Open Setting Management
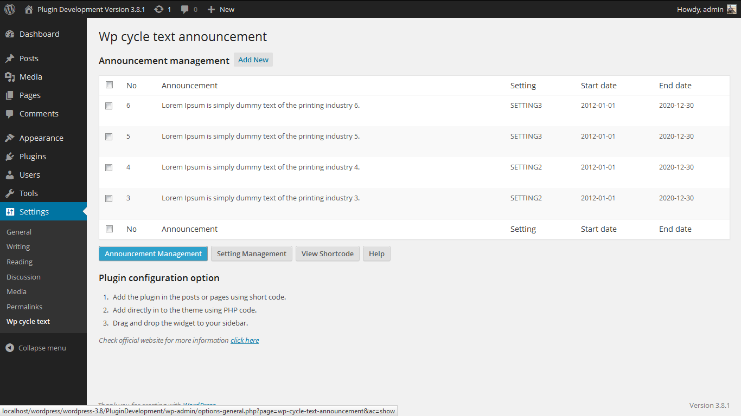The image size is (741, 416). tap(252, 253)
